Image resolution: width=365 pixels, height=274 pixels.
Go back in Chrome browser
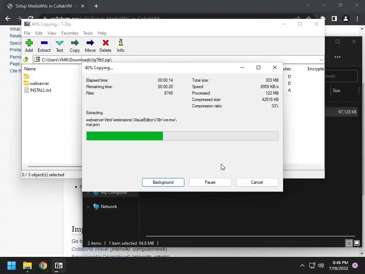tap(8, 19)
